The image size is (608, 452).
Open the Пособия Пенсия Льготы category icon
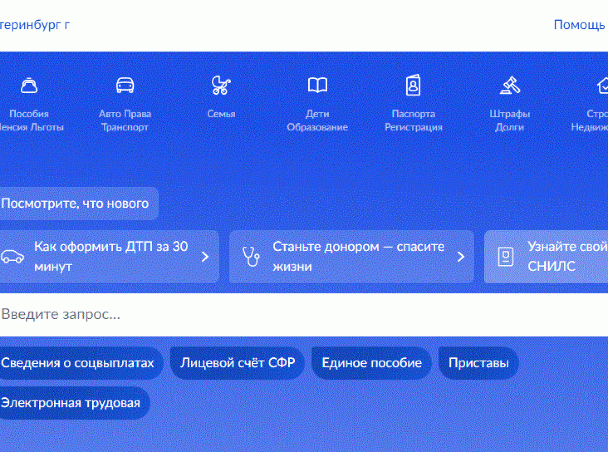pos(29,85)
